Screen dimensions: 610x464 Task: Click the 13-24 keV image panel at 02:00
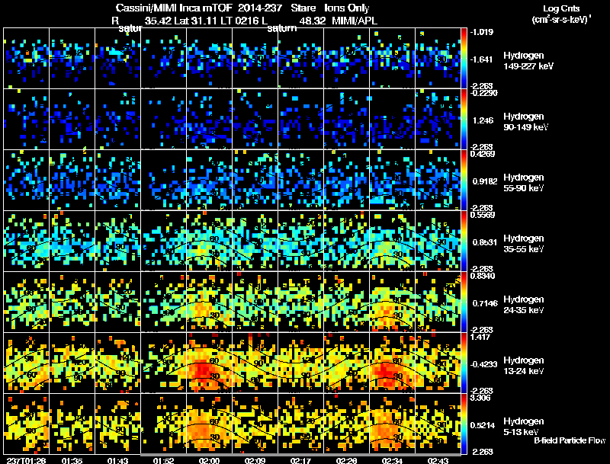pyautogui.click(x=209, y=363)
